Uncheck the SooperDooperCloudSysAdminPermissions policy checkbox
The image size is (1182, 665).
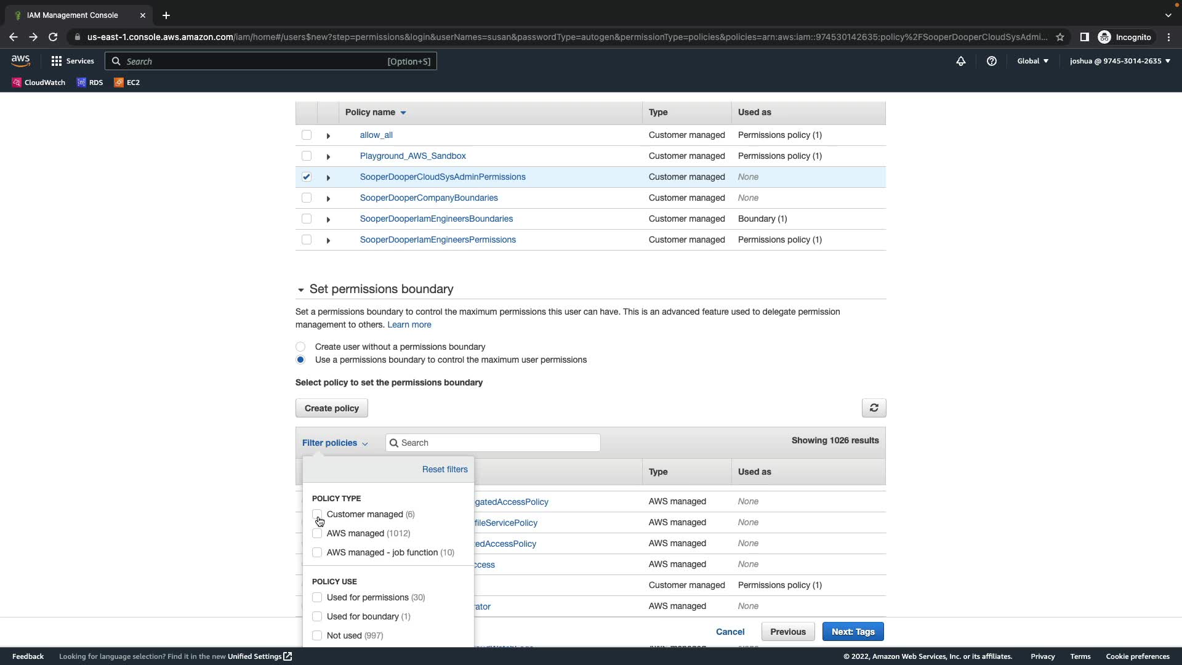pyautogui.click(x=307, y=177)
